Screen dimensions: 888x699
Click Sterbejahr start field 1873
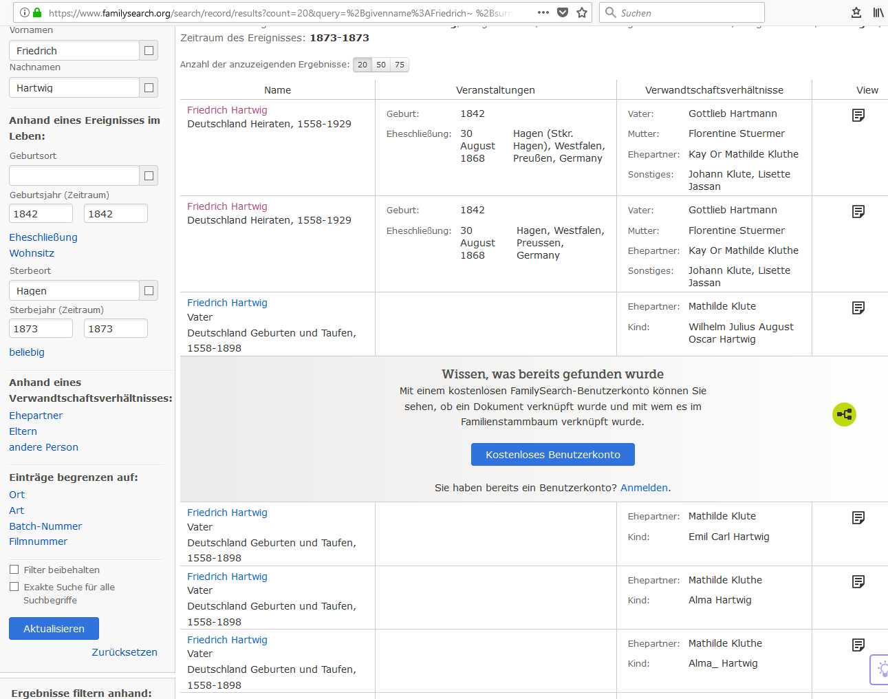pos(41,328)
